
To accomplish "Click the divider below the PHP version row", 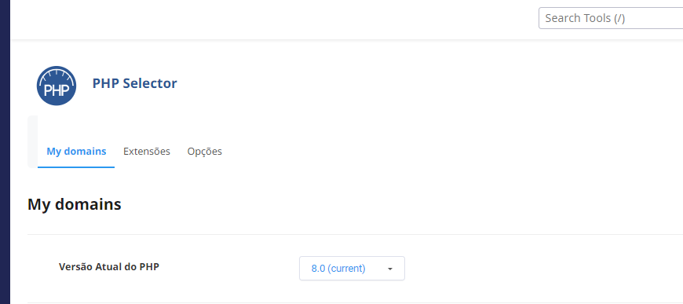I will pyautogui.click(x=355, y=302).
